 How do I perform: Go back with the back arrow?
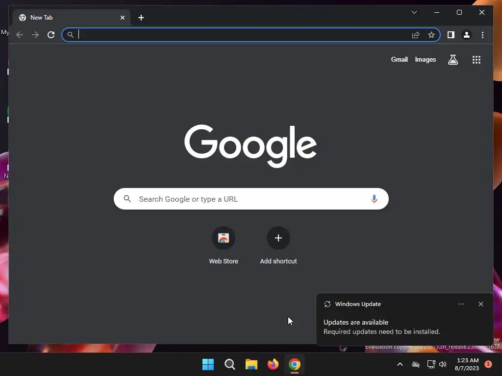click(20, 35)
